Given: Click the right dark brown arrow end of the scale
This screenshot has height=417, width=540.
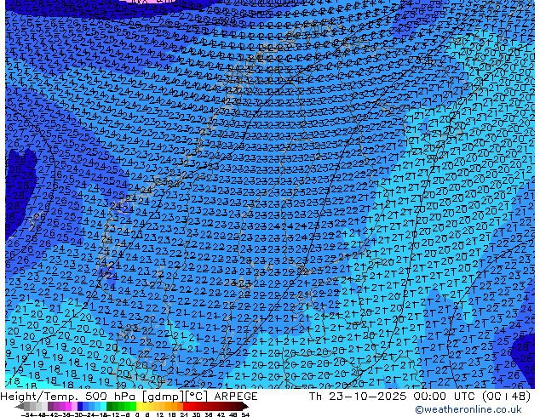Looking at the screenshot, I should coord(245,406).
